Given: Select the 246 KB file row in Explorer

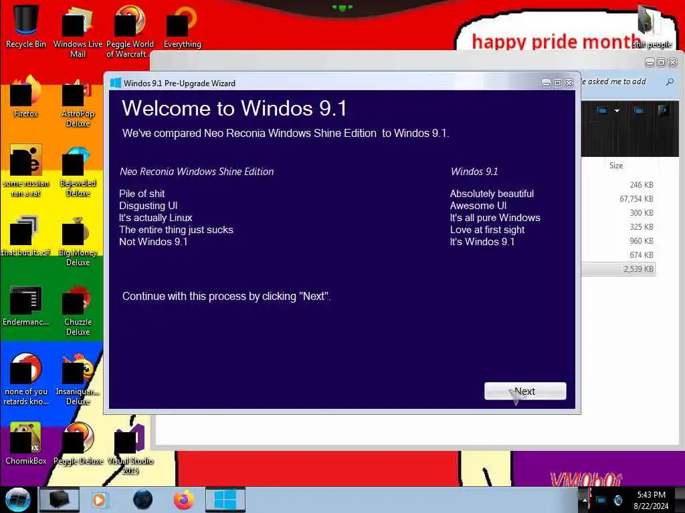Looking at the screenshot, I should pos(619,185).
